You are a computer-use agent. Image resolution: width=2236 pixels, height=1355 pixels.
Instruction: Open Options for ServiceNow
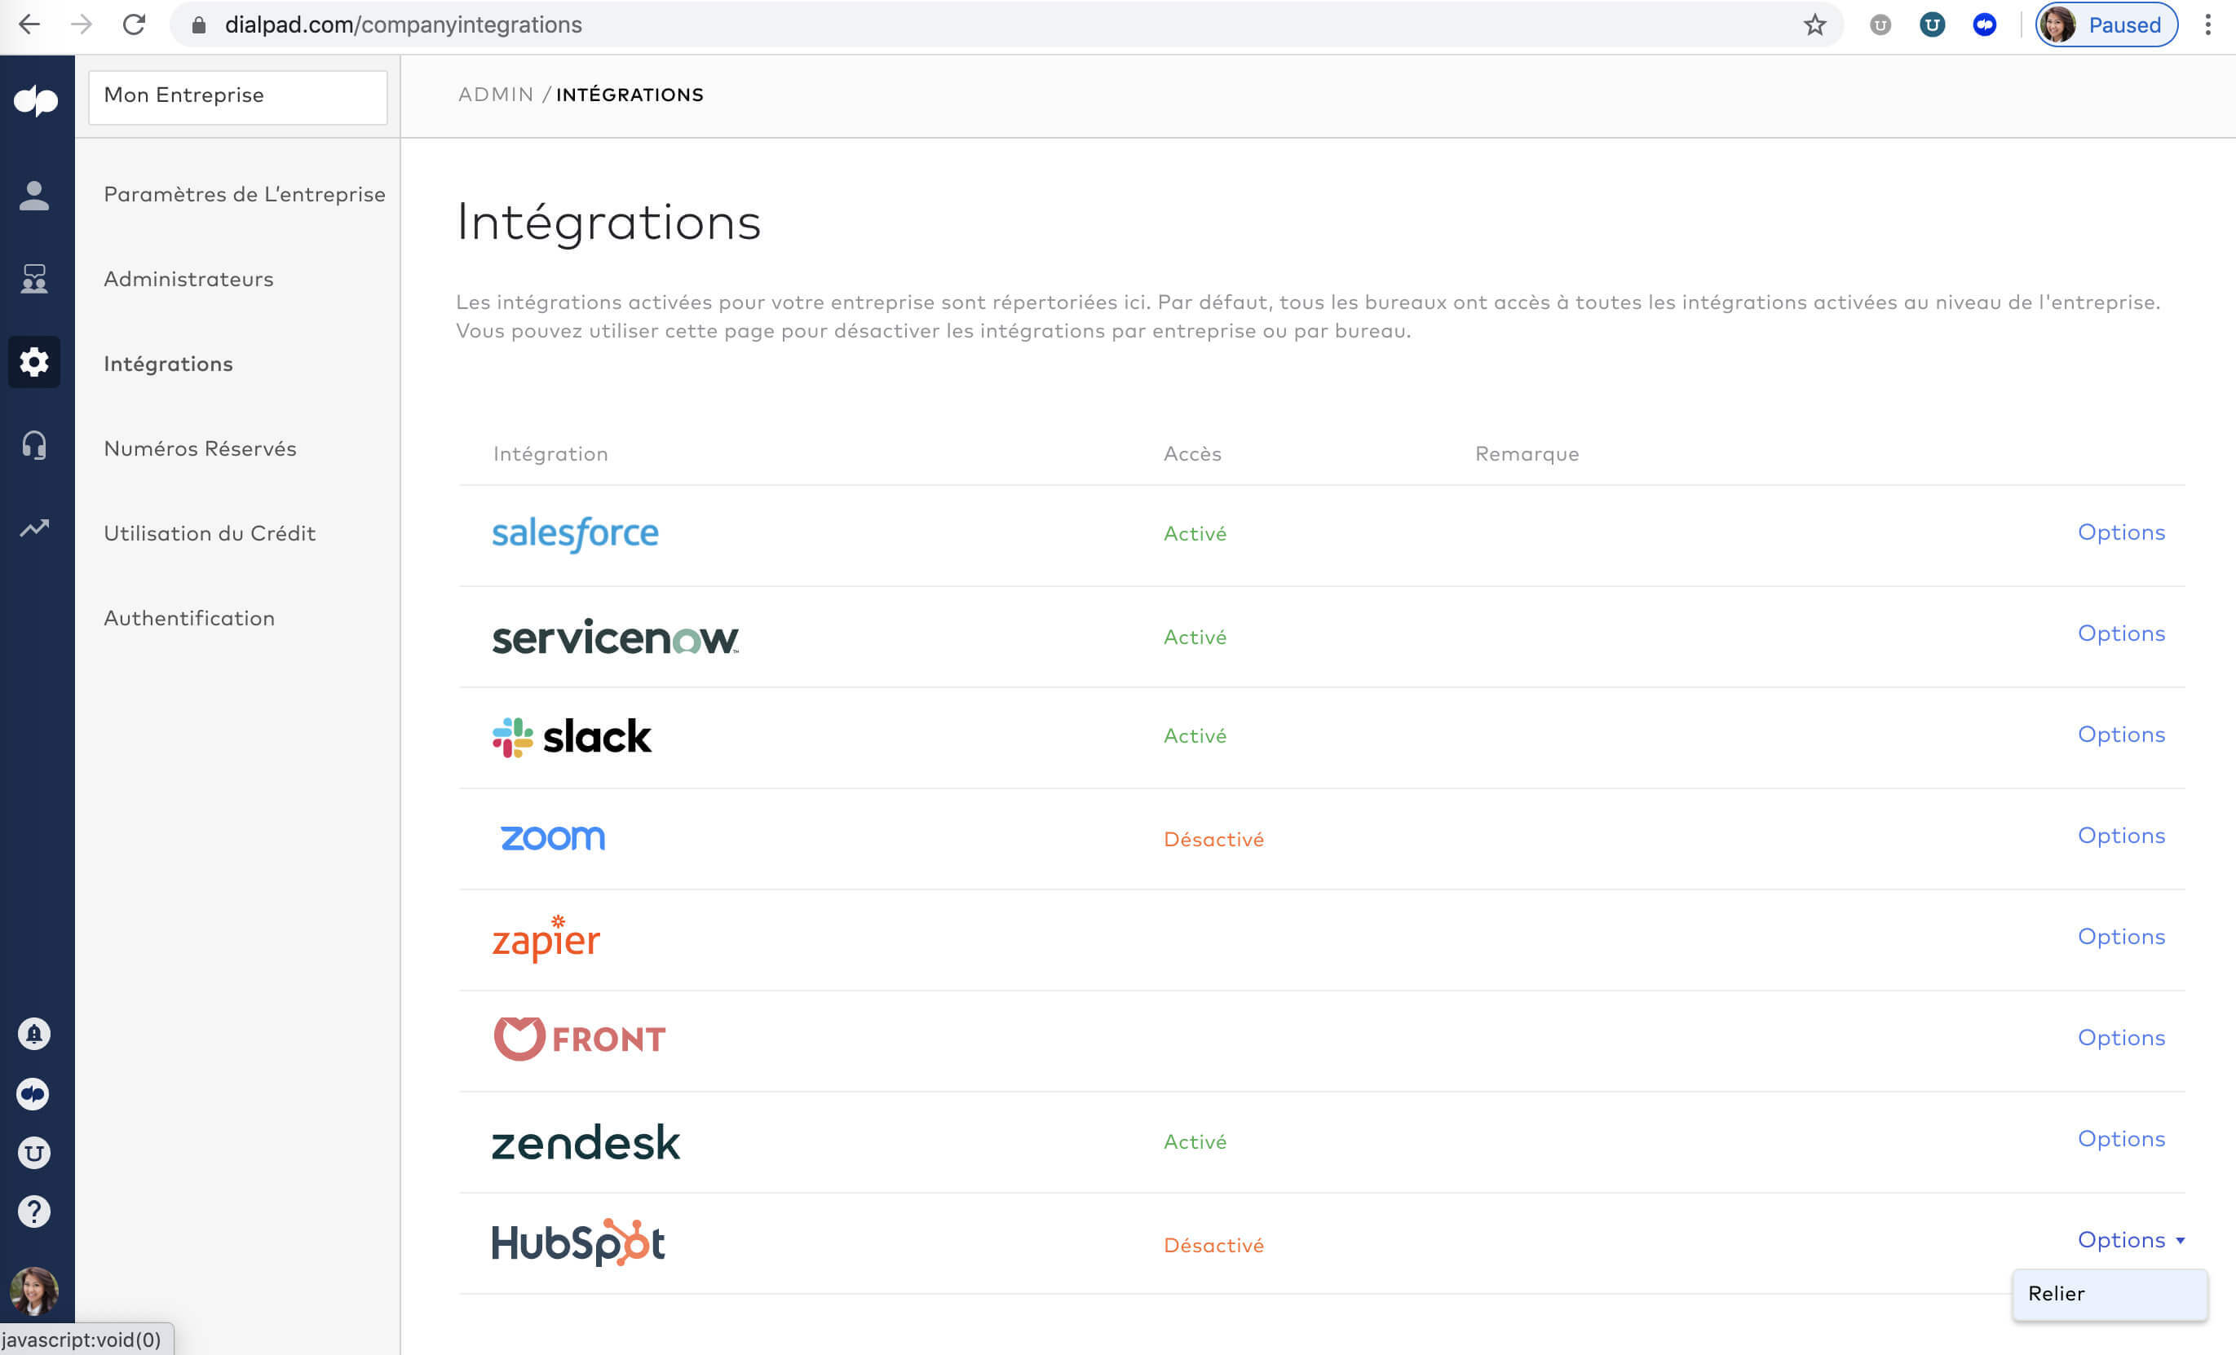[2121, 633]
